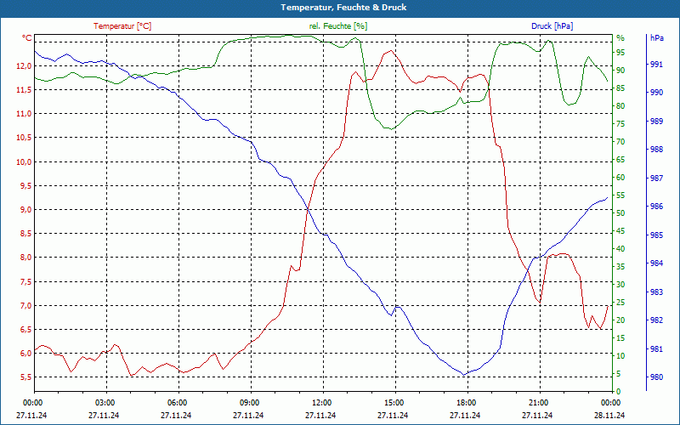Click the '12:00' time axis label
680x425 pixels.
[x=321, y=402]
